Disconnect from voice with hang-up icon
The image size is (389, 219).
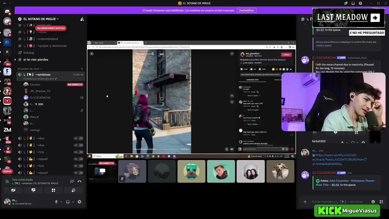79,181
